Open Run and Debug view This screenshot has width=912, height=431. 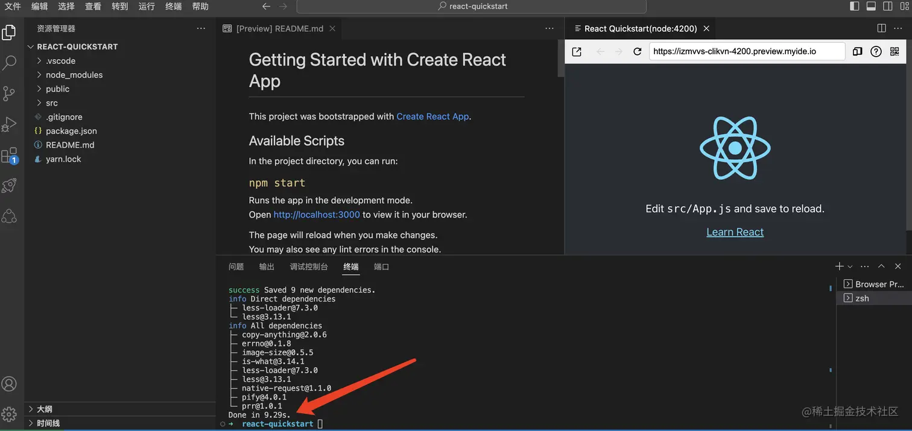[x=9, y=124]
